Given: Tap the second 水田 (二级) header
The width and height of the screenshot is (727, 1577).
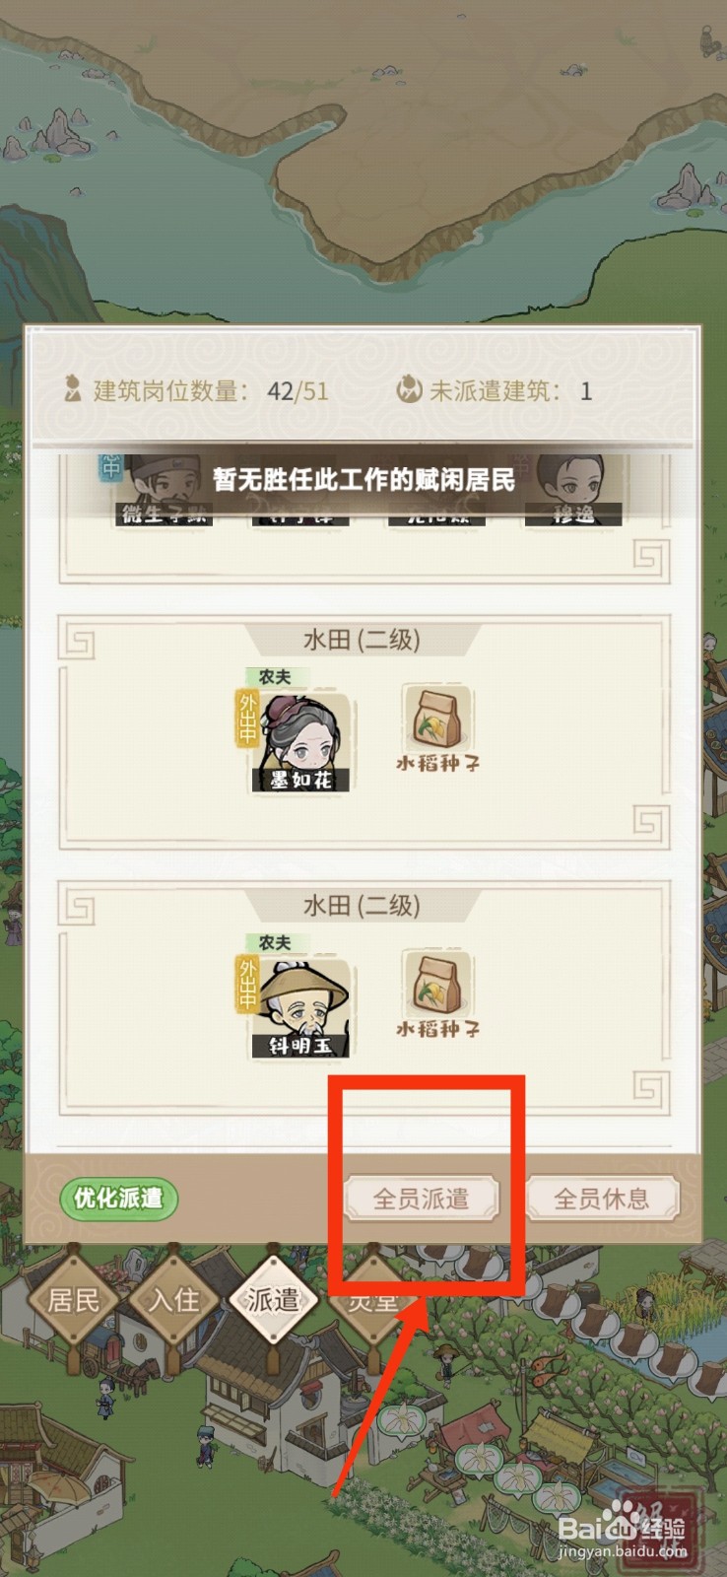Looking at the screenshot, I should point(362,906).
